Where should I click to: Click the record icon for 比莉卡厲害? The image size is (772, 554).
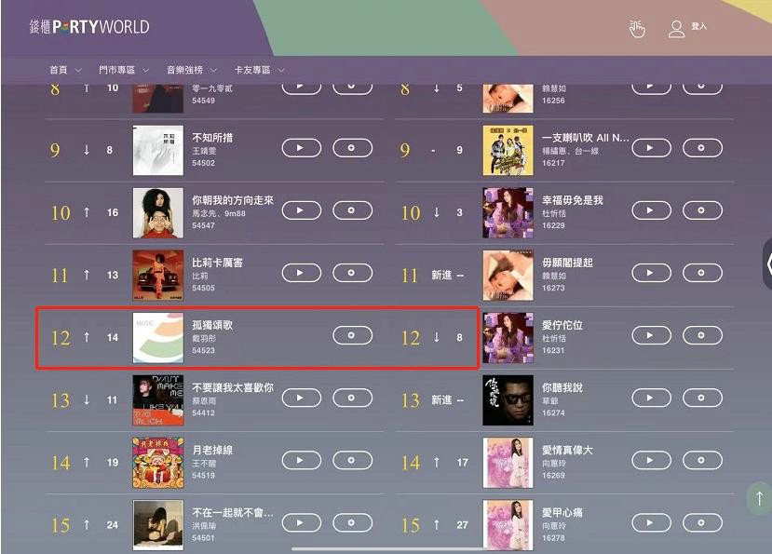(352, 273)
